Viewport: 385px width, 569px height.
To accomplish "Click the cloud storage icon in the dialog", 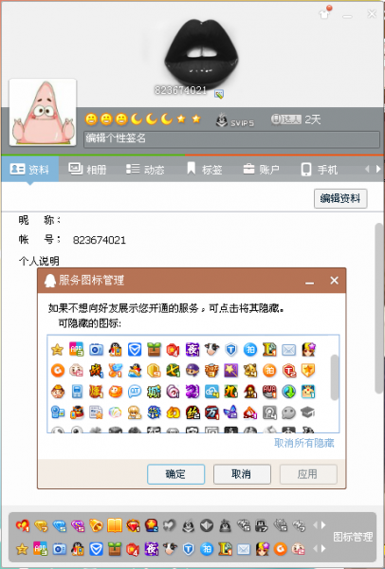I will pos(211,392).
